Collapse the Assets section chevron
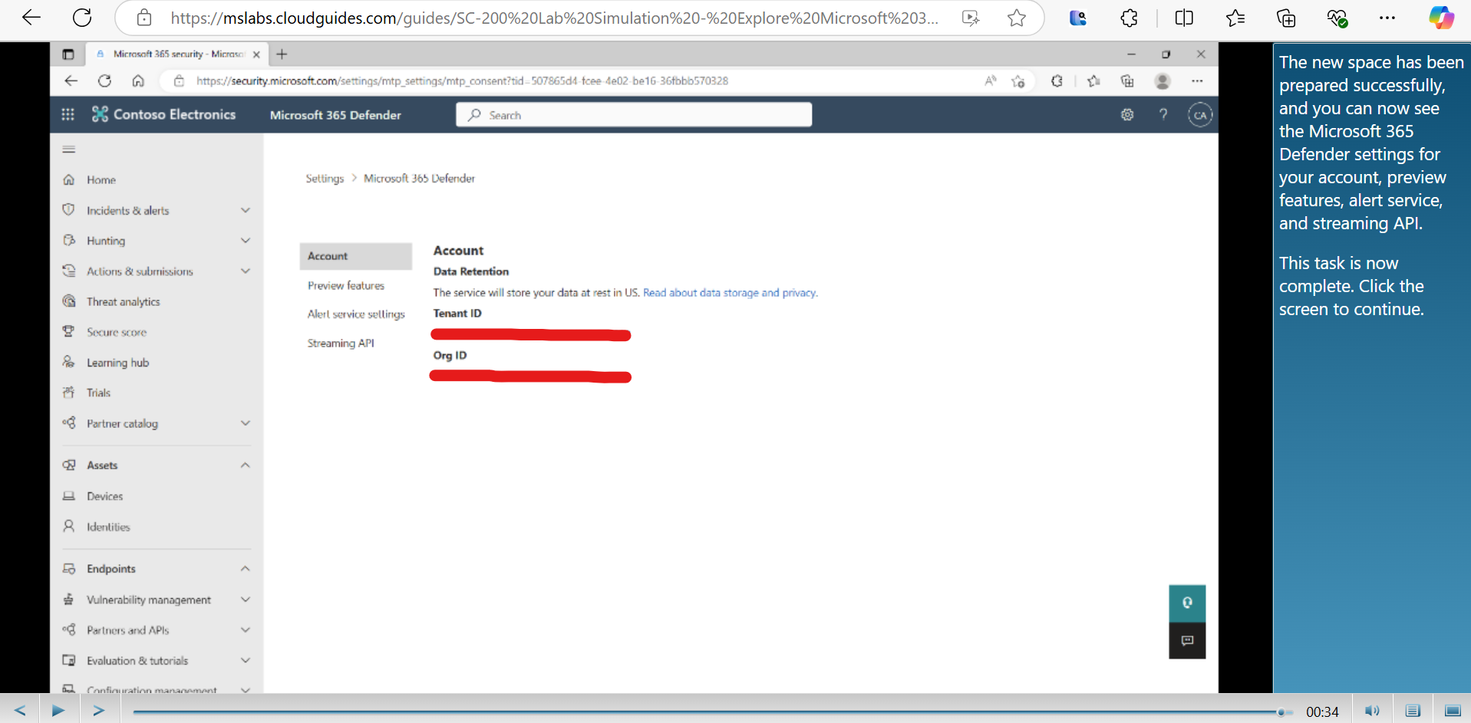The width and height of the screenshot is (1471, 723). (x=246, y=465)
